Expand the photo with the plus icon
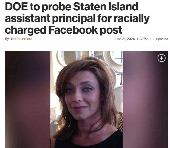170x148 pixels. pyautogui.click(x=162, y=58)
